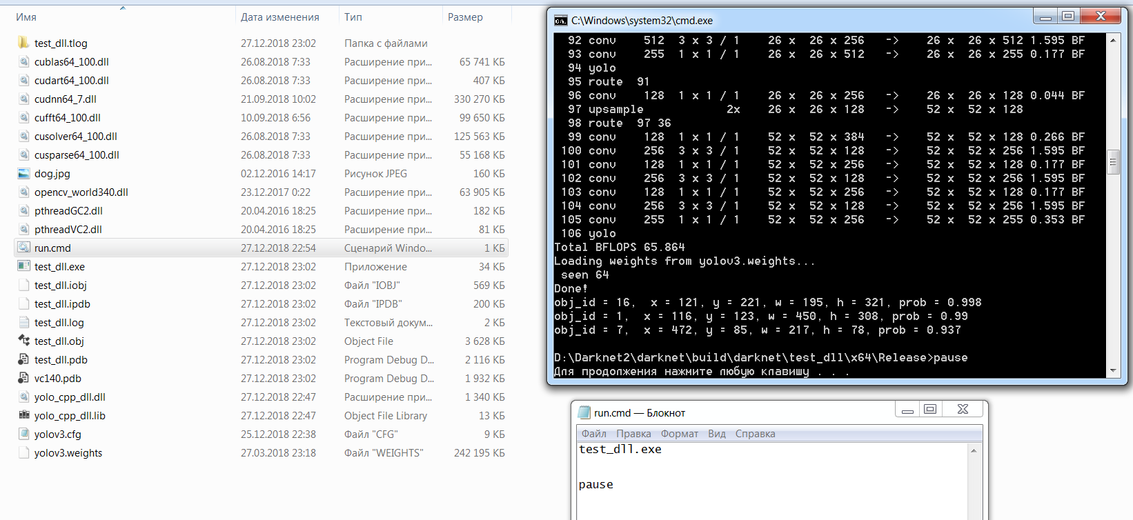Image resolution: width=1133 pixels, height=520 pixels.
Task: Select the yolo_cpp_dll.lib file name
Action: pyautogui.click(x=70, y=416)
